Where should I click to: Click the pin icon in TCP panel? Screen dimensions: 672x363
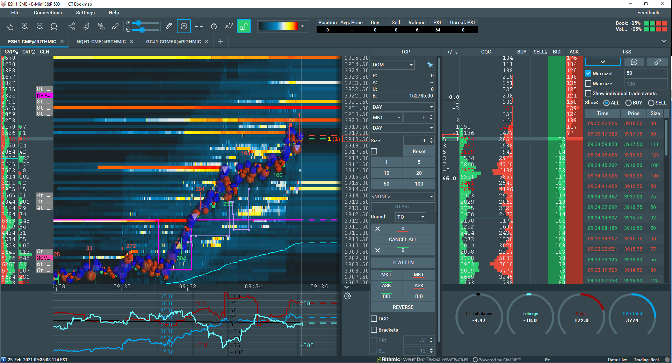pos(430,65)
